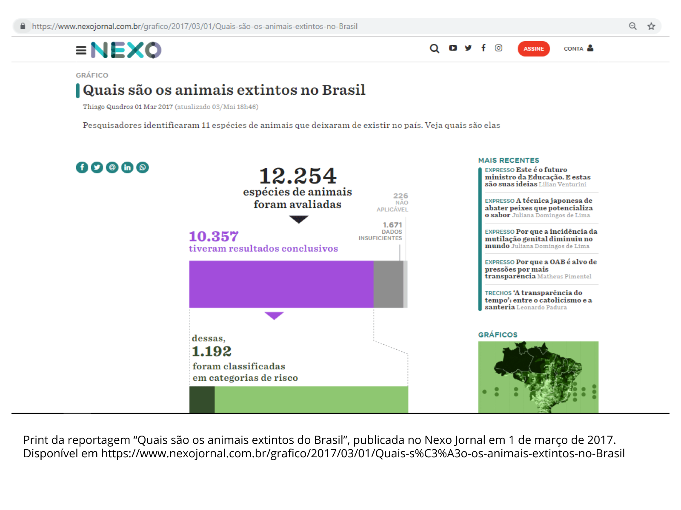Viewport: 681px width, 510px height.
Task: Click the Brazil map thumbnail under GRÁFICOS
Action: pos(538,377)
